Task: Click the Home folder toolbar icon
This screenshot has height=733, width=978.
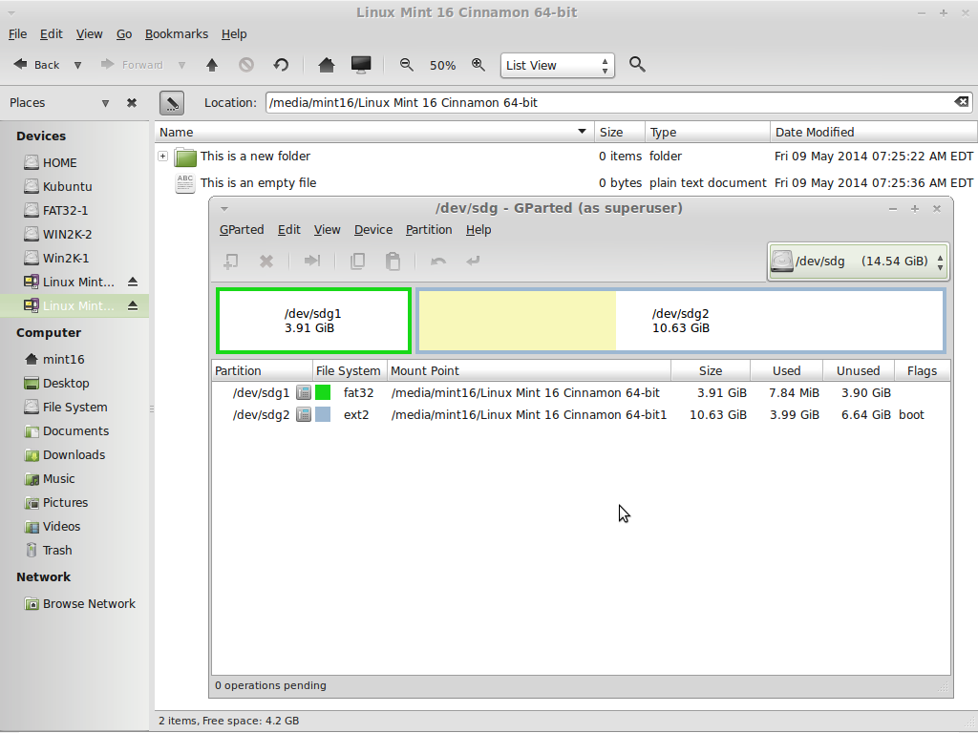Action: pos(327,65)
